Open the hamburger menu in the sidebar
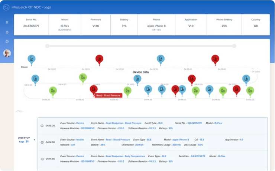 7,22
